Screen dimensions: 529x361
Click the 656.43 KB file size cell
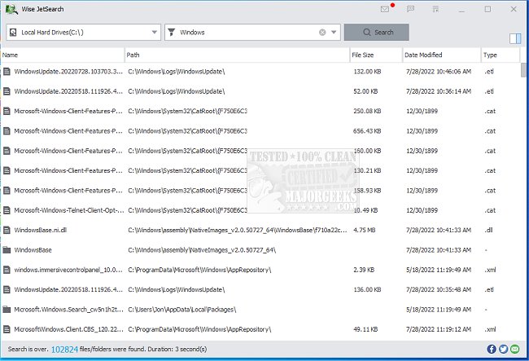click(x=367, y=131)
